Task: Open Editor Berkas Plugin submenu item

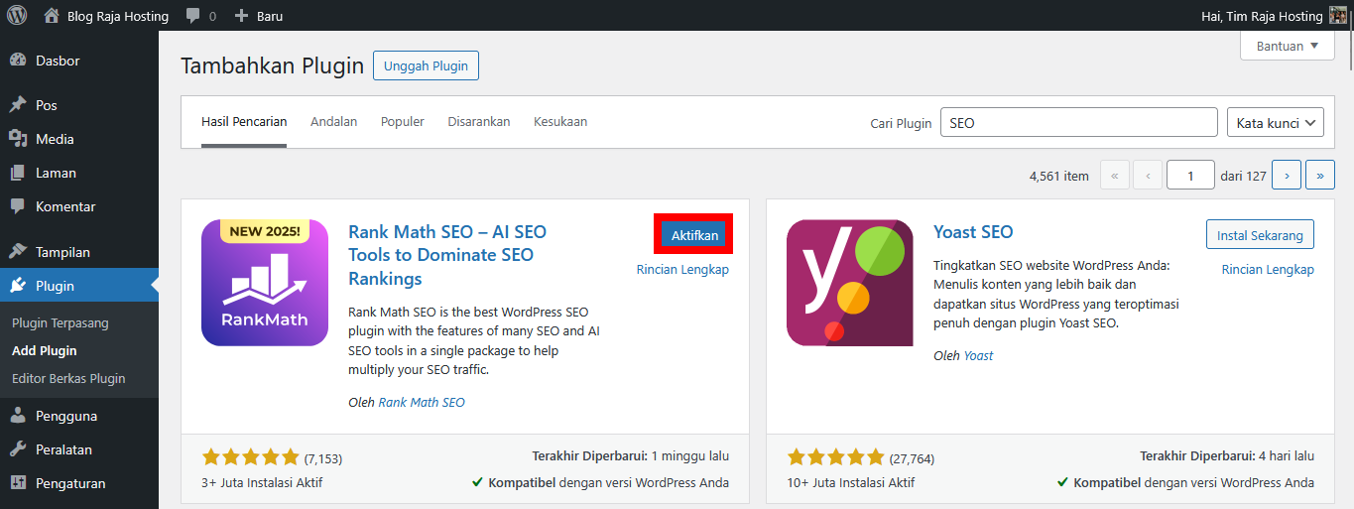Action: tap(68, 378)
